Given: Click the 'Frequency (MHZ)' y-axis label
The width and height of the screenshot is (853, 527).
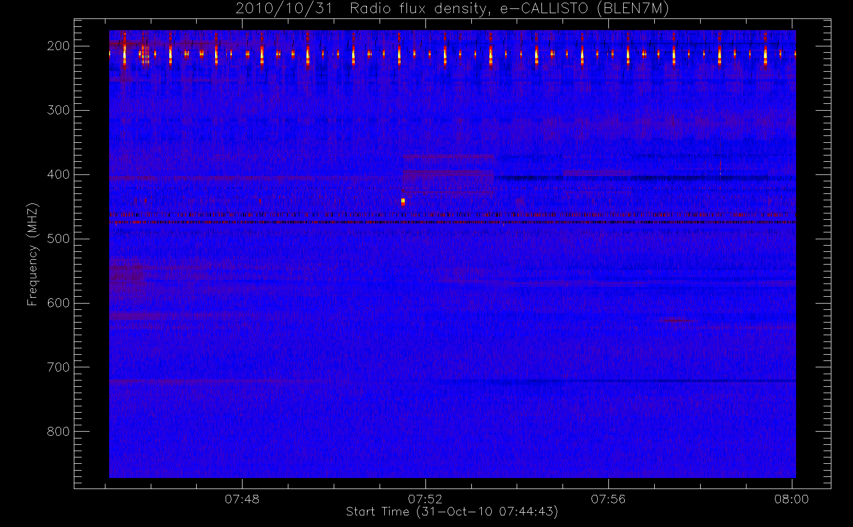Looking at the screenshot, I should [x=33, y=254].
